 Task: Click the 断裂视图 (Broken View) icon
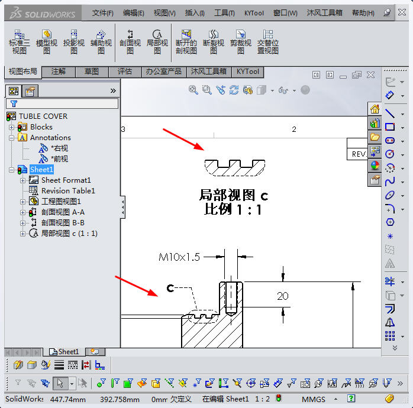214,41
